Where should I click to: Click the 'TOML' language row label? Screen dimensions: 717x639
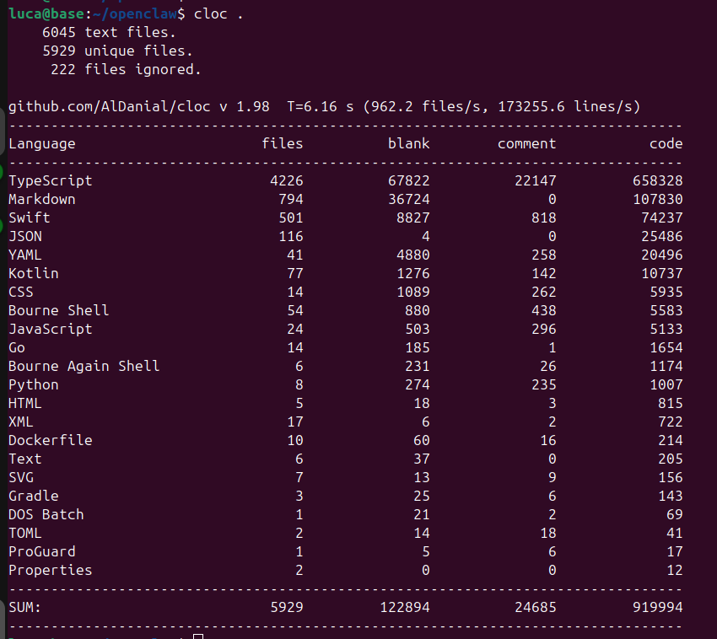coord(25,533)
